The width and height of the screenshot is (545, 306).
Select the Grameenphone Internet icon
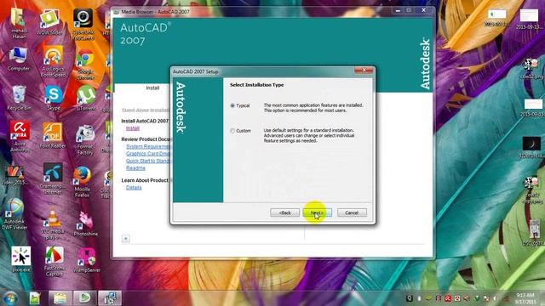53,178
